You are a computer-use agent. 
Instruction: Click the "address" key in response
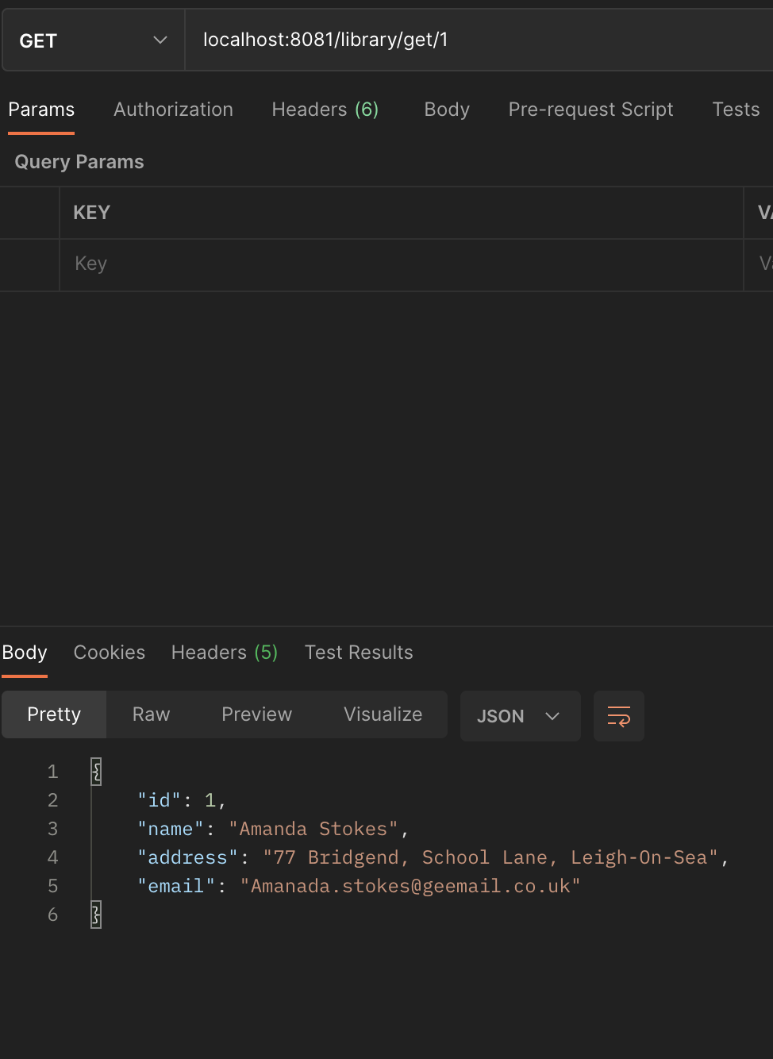[x=188, y=857]
